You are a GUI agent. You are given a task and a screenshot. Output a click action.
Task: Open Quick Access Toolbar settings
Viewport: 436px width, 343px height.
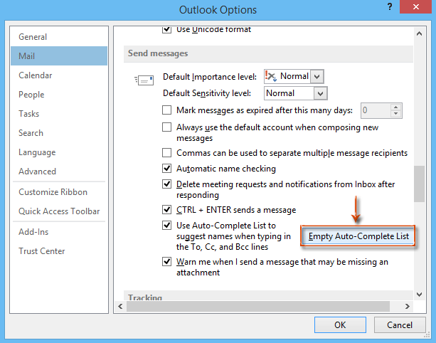59,211
